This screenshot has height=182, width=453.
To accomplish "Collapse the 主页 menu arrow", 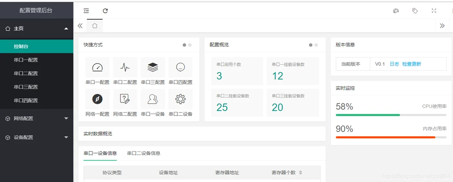I will click(x=66, y=28).
